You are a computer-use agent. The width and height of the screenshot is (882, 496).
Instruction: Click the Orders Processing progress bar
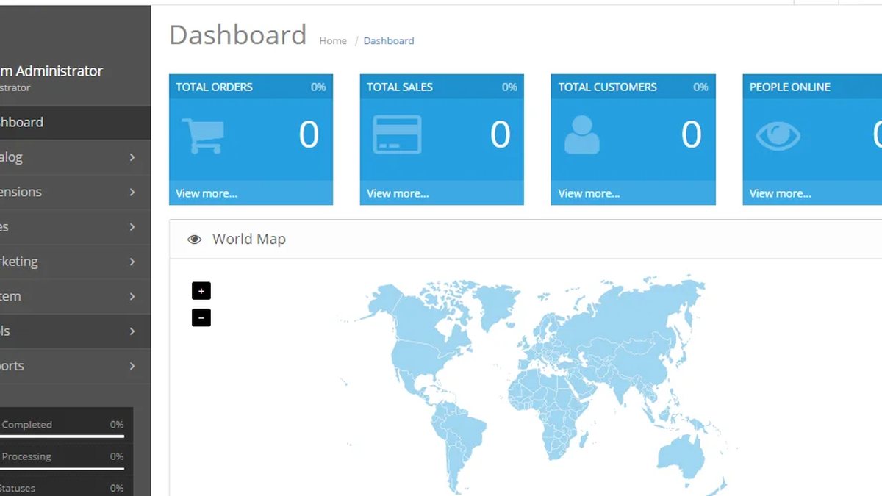point(62,468)
